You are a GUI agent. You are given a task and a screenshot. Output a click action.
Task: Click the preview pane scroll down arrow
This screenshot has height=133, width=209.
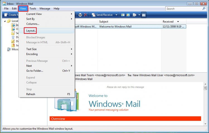tap(205, 124)
